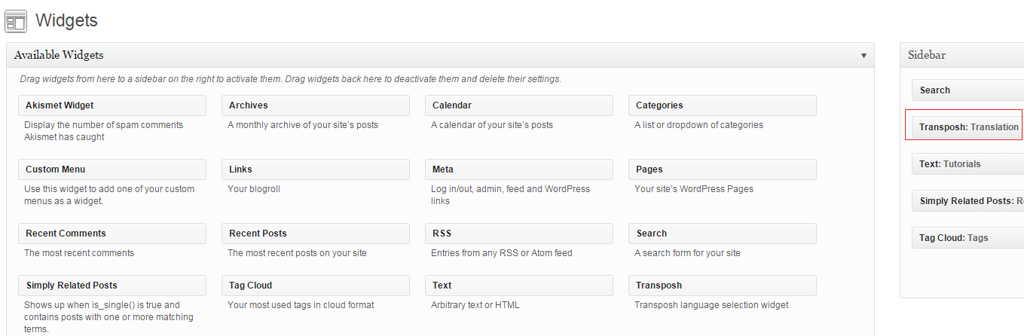
Task: Click the Recent Comments widget
Action: tap(112, 234)
